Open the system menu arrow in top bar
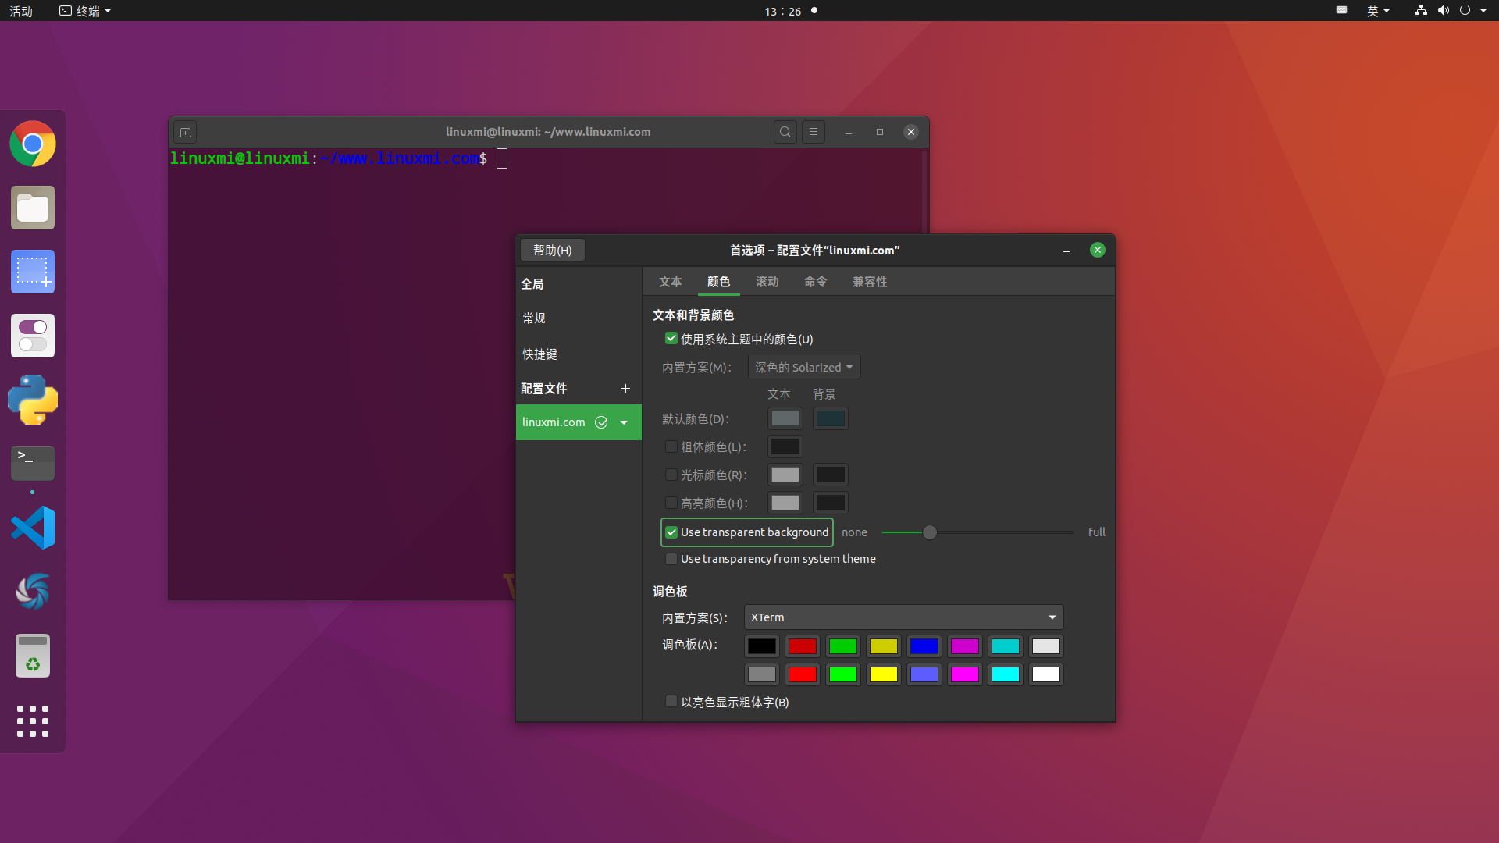 [1483, 10]
